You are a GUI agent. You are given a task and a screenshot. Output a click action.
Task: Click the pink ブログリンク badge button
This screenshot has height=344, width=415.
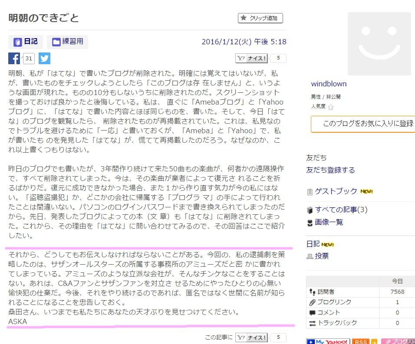tap(398, 341)
